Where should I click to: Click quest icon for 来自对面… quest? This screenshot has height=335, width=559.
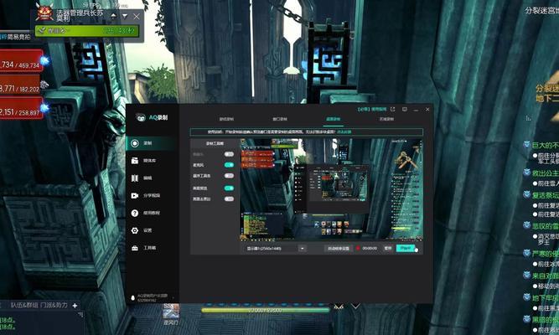pyautogui.click(x=526, y=276)
